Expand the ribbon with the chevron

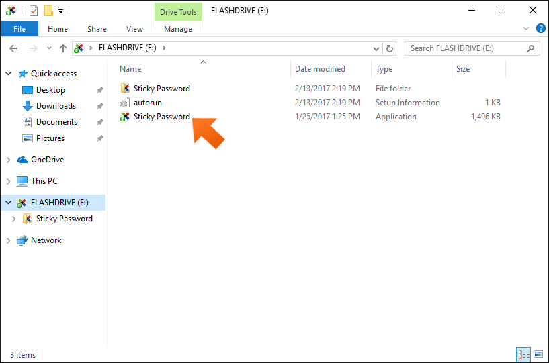(526, 28)
